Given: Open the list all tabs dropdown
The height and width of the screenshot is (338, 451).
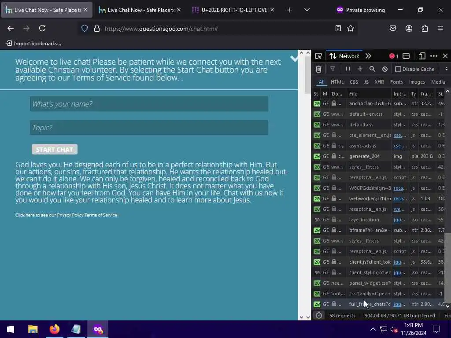Looking at the screenshot, I should click(x=307, y=10).
